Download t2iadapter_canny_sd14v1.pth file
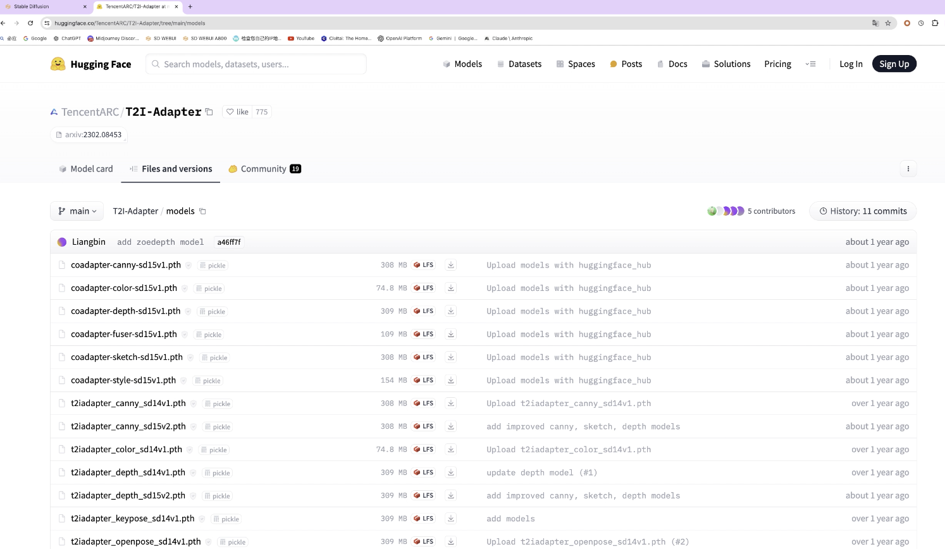Screen dimensions: 945x549 click(451, 404)
